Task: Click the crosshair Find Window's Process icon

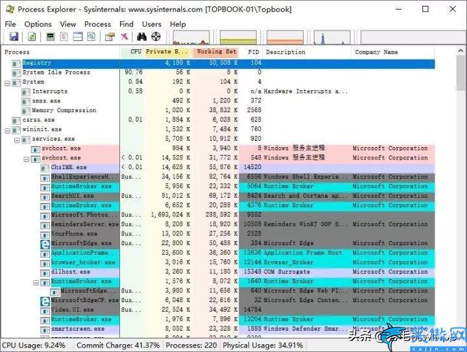Action: tap(156, 36)
